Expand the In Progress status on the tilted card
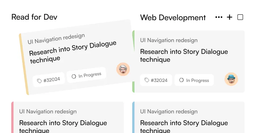The width and height of the screenshot is (256, 133). click(86, 75)
